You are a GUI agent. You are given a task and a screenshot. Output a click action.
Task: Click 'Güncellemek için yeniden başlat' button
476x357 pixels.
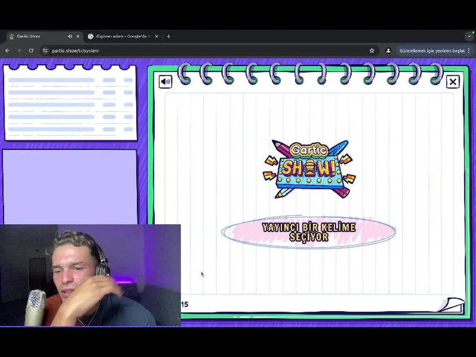tap(432, 51)
